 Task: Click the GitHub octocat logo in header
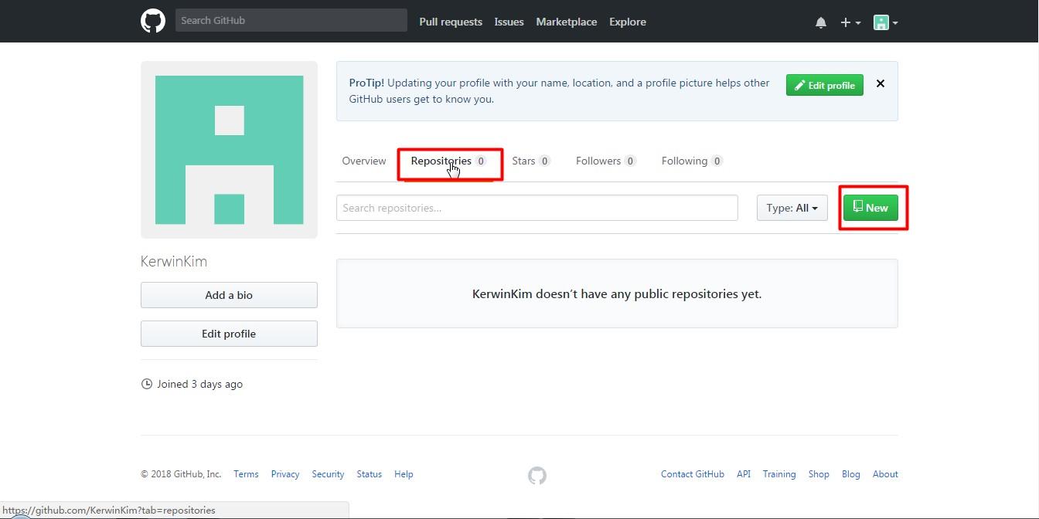click(x=153, y=21)
